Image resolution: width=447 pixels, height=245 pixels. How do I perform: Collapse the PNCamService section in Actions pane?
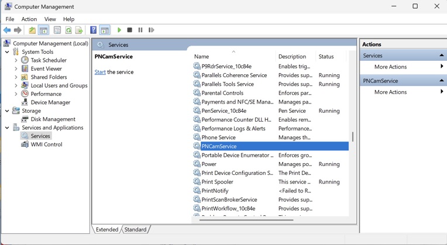pyautogui.click(x=442, y=81)
